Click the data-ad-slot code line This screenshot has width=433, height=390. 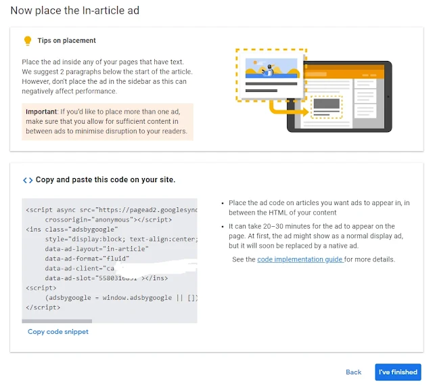point(106,278)
